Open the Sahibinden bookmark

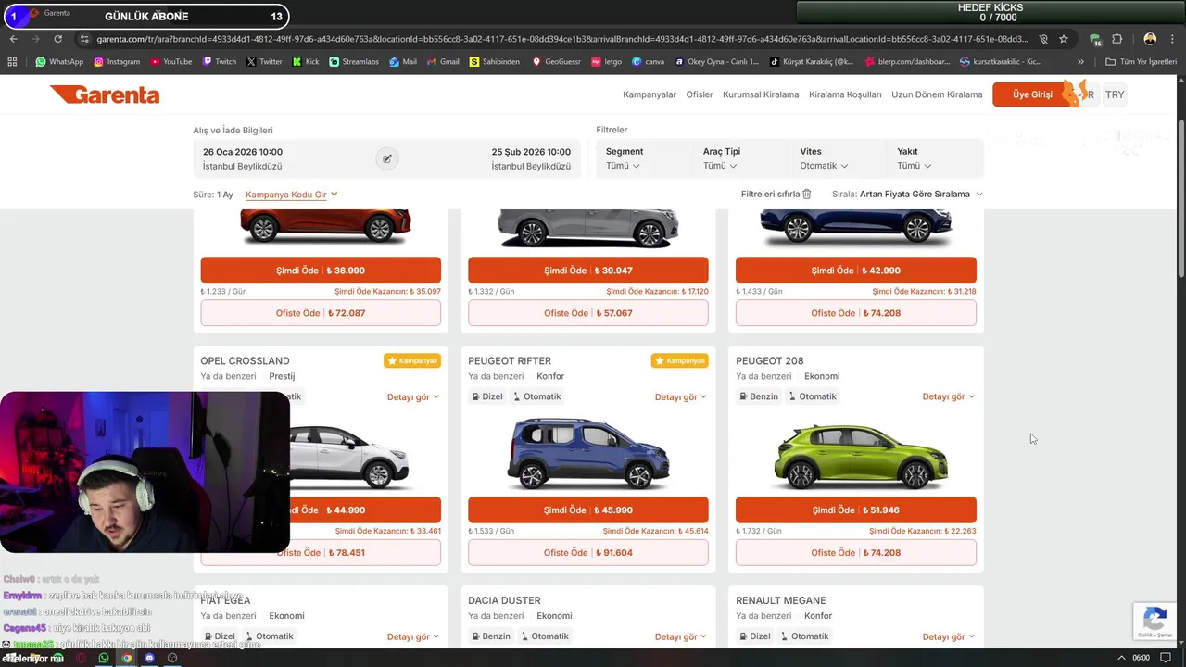497,62
